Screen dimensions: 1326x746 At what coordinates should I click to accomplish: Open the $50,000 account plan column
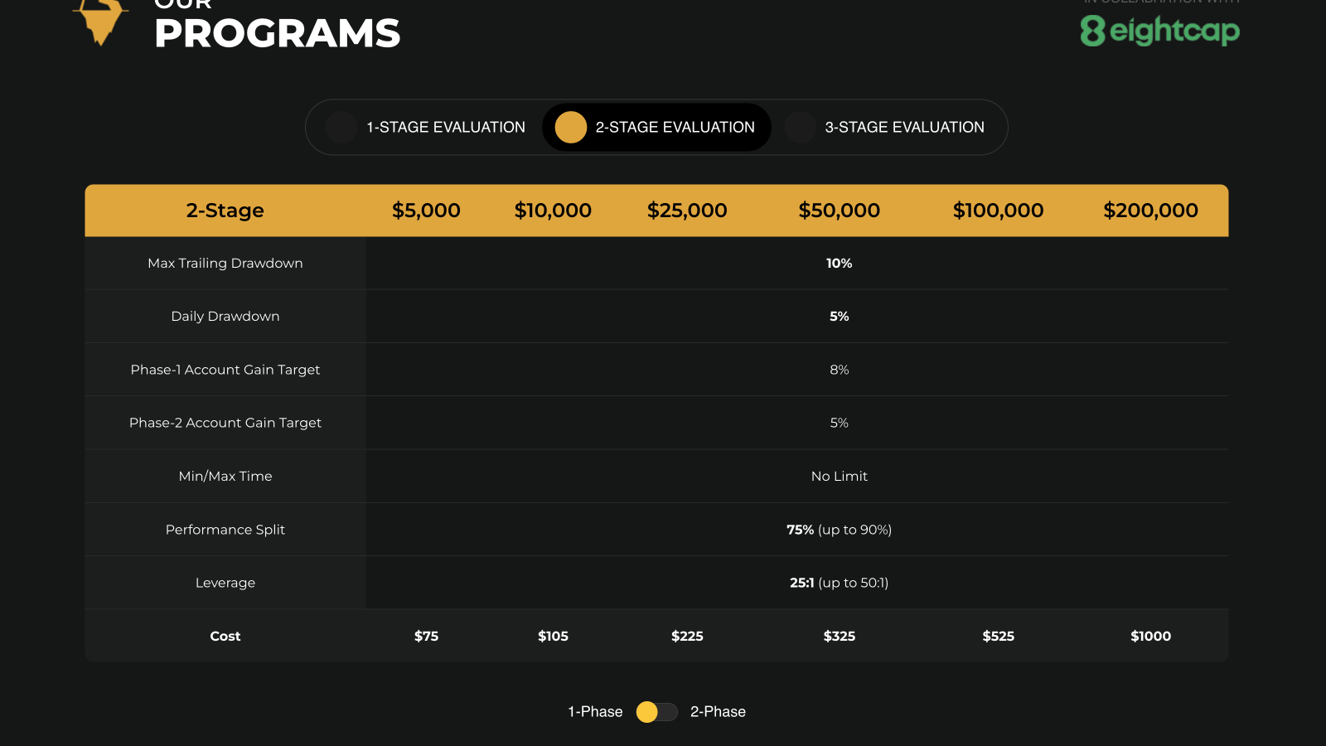[839, 210]
